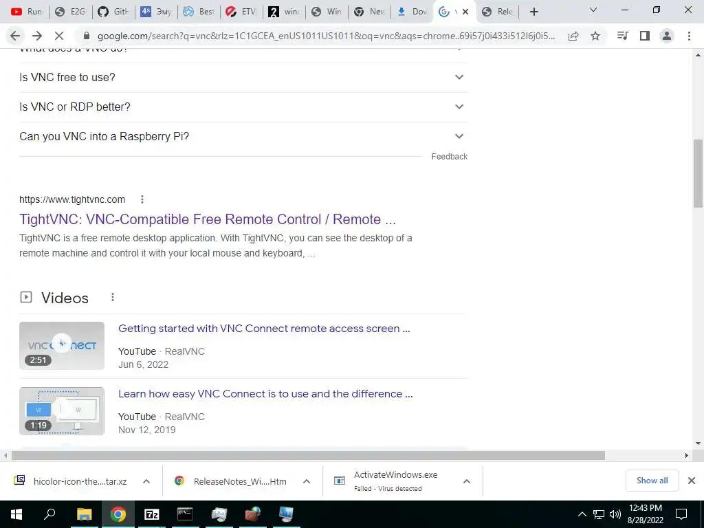Image resolution: width=704 pixels, height=528 pixels.
Task: Switch to the Downloads tab
Action: pos(412,12)
